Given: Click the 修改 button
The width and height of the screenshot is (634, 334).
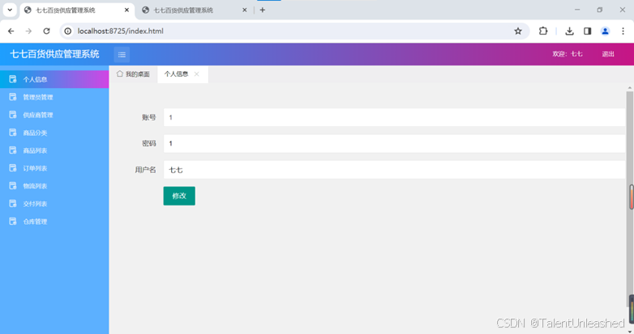Looking at the screenshot, I should tap(179, 196).
